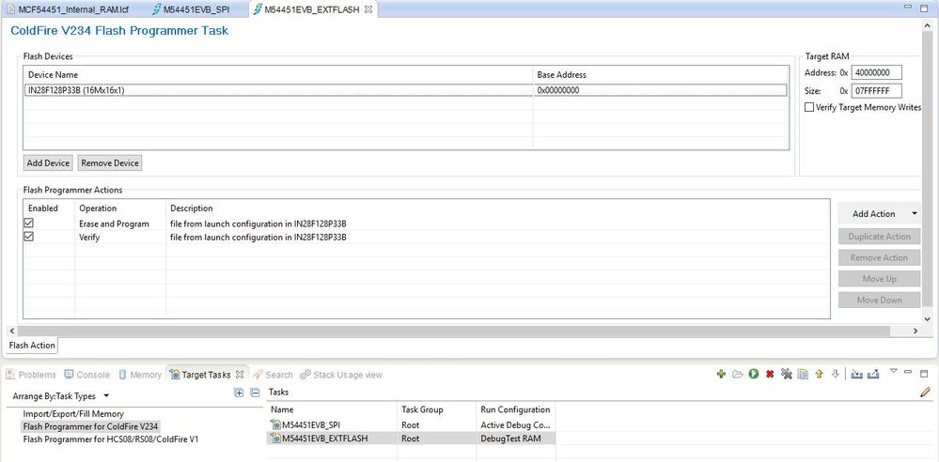
Task: Click the 0x00000000 base address cell
Action: [660, 90]
